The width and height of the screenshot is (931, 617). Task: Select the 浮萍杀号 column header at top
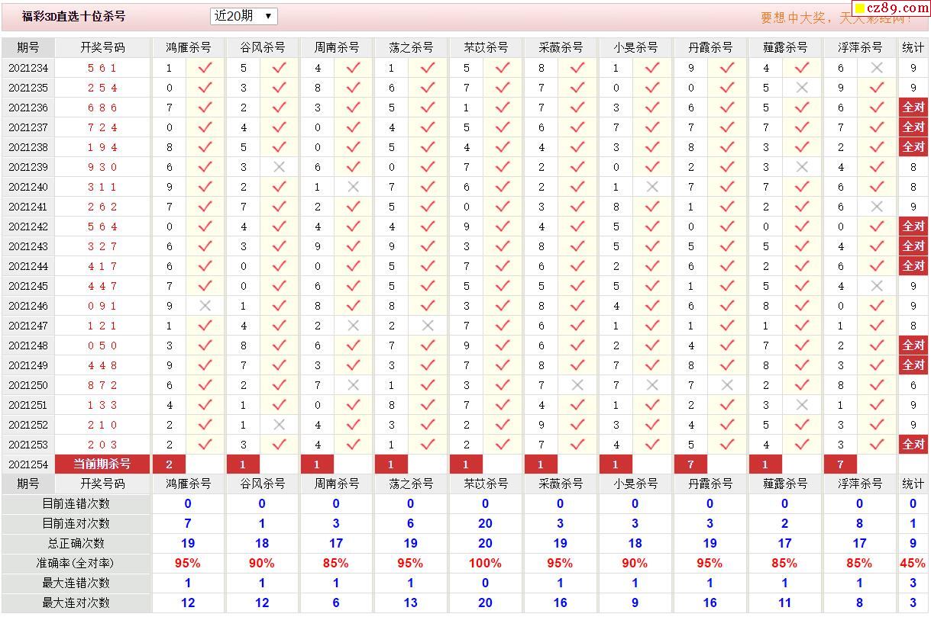coord(860,47)
